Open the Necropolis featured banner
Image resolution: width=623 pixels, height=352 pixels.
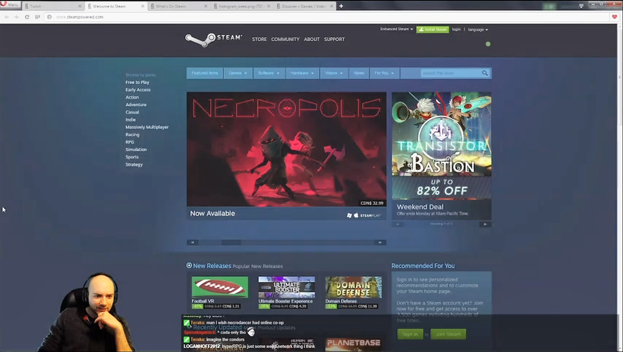point(286,149)
